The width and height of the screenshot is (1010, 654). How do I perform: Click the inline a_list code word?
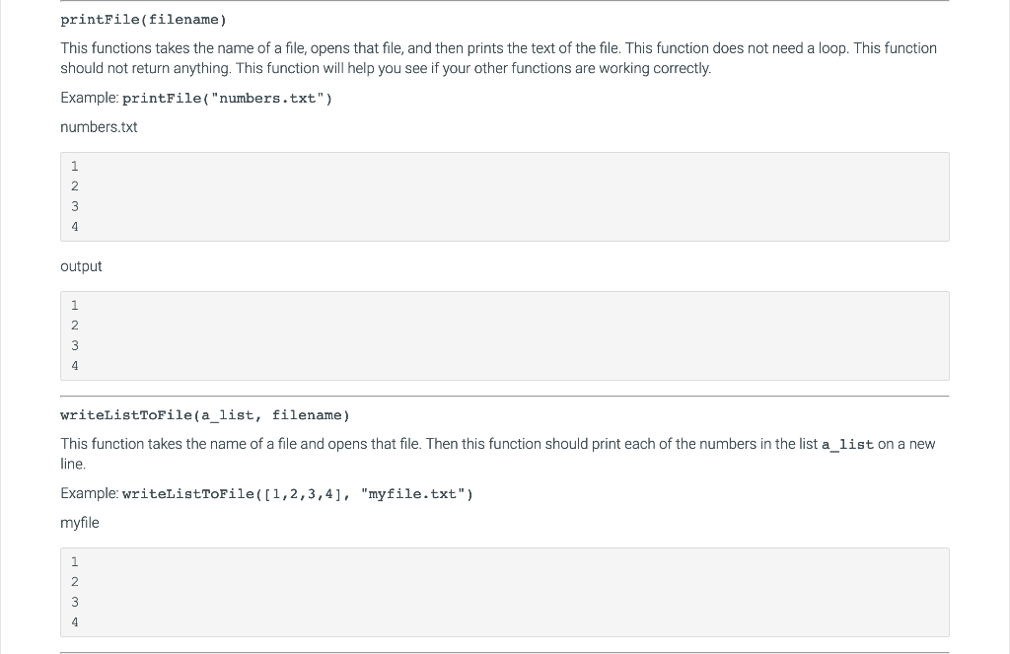[x=847, y=445]
